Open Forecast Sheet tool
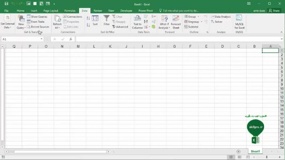 176,21
